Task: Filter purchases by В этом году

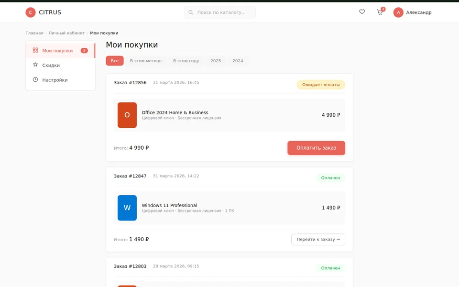Action: 186,61
